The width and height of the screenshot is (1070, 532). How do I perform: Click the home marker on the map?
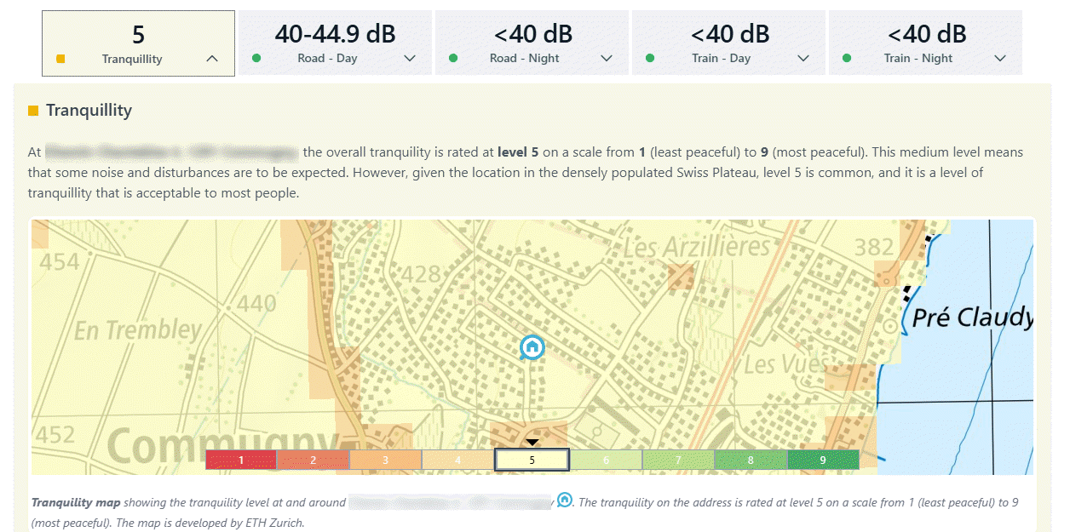532,346
